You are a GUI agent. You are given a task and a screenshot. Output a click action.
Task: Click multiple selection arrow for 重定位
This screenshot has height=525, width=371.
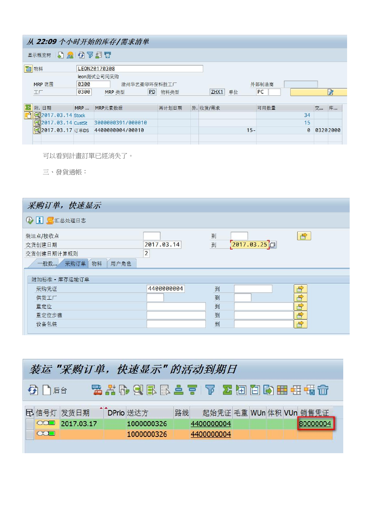click(301, 307)
